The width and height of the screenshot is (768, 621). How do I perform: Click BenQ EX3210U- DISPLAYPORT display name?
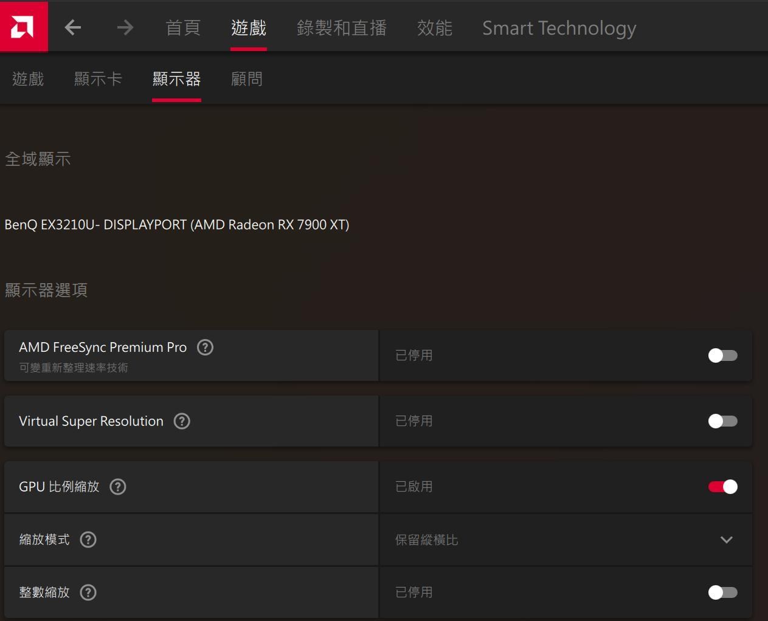point(177,225)
